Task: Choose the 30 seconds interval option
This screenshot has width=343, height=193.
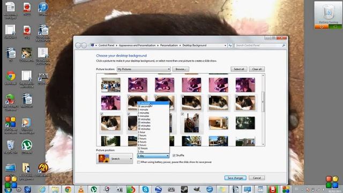Action: point(153,106)
